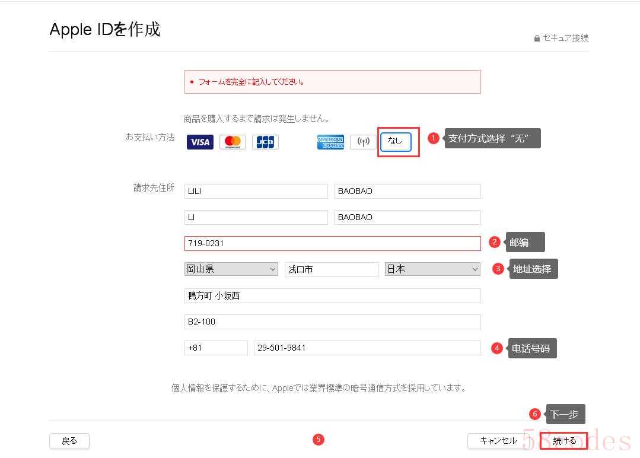Viewport: 640px width, 458px height.
Task: Click the secure connection lock icon
Action: [537, 39]
